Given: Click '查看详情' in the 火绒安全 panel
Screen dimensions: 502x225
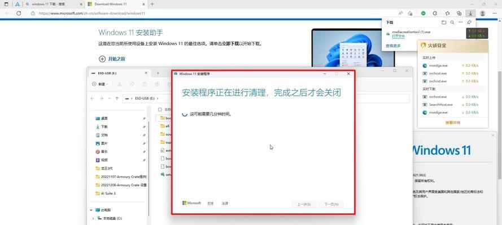Looking at the screenshot, I should click(453, 123).
